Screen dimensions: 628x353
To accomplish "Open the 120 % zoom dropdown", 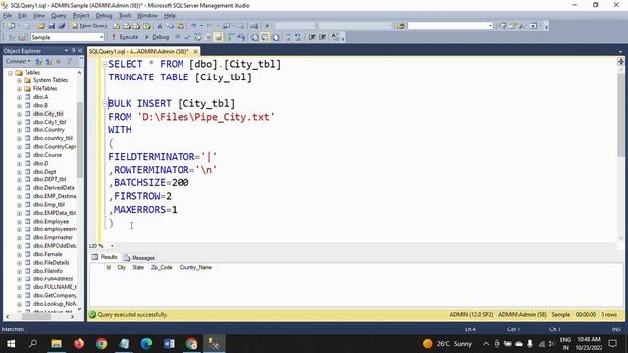I will coord(112,246).
